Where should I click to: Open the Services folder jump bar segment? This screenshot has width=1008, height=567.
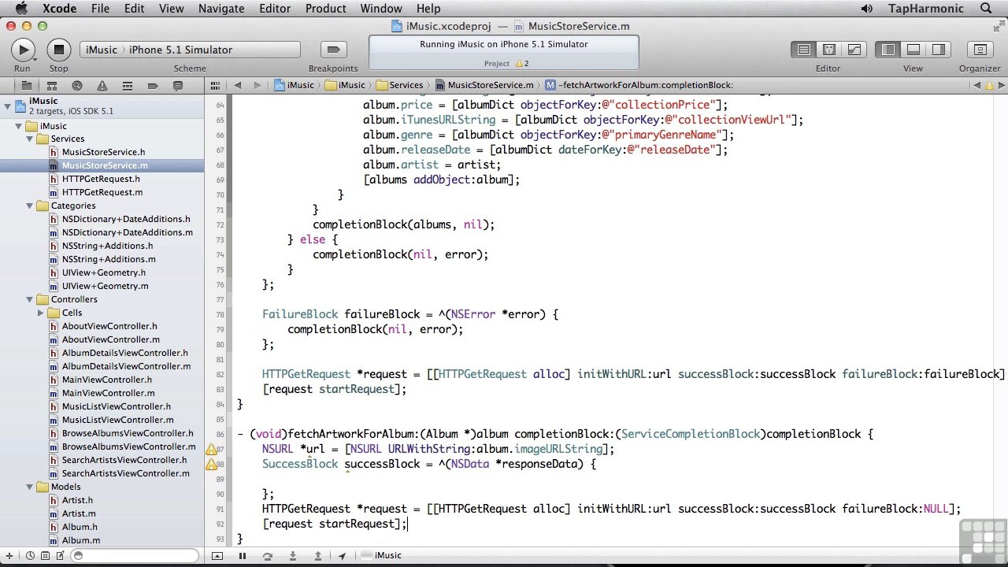400,85
